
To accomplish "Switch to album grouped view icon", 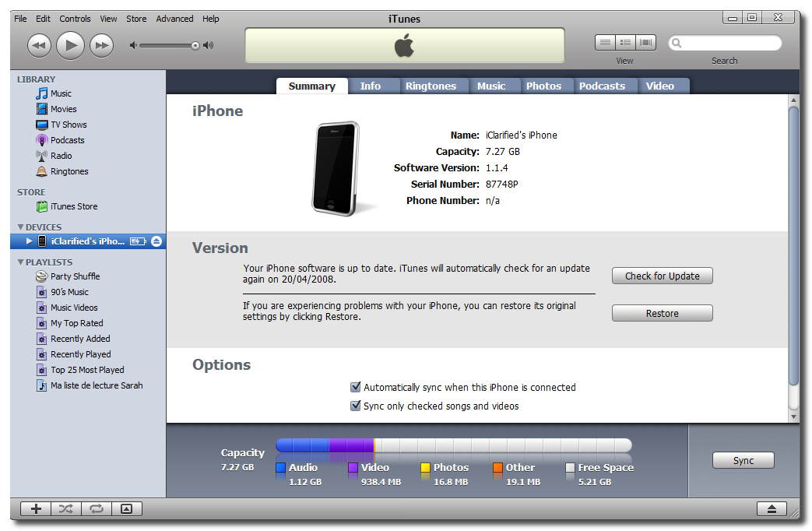I will click(626, 43).
